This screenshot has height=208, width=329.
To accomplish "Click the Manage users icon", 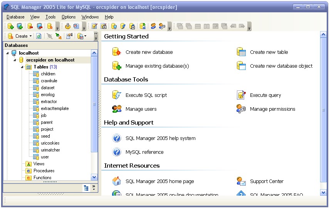I will [116, 109].
